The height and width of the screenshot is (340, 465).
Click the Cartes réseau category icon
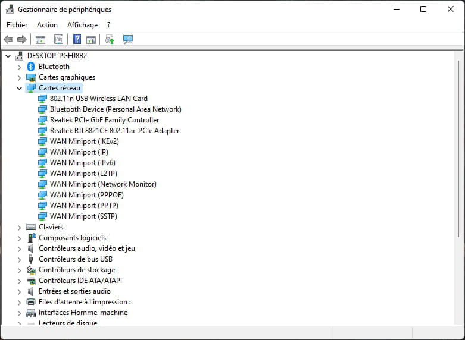[x=31, y=88]
